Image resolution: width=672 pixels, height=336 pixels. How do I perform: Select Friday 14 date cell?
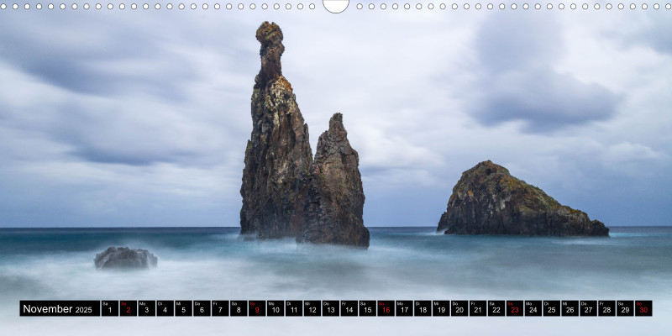click(349, 308)
